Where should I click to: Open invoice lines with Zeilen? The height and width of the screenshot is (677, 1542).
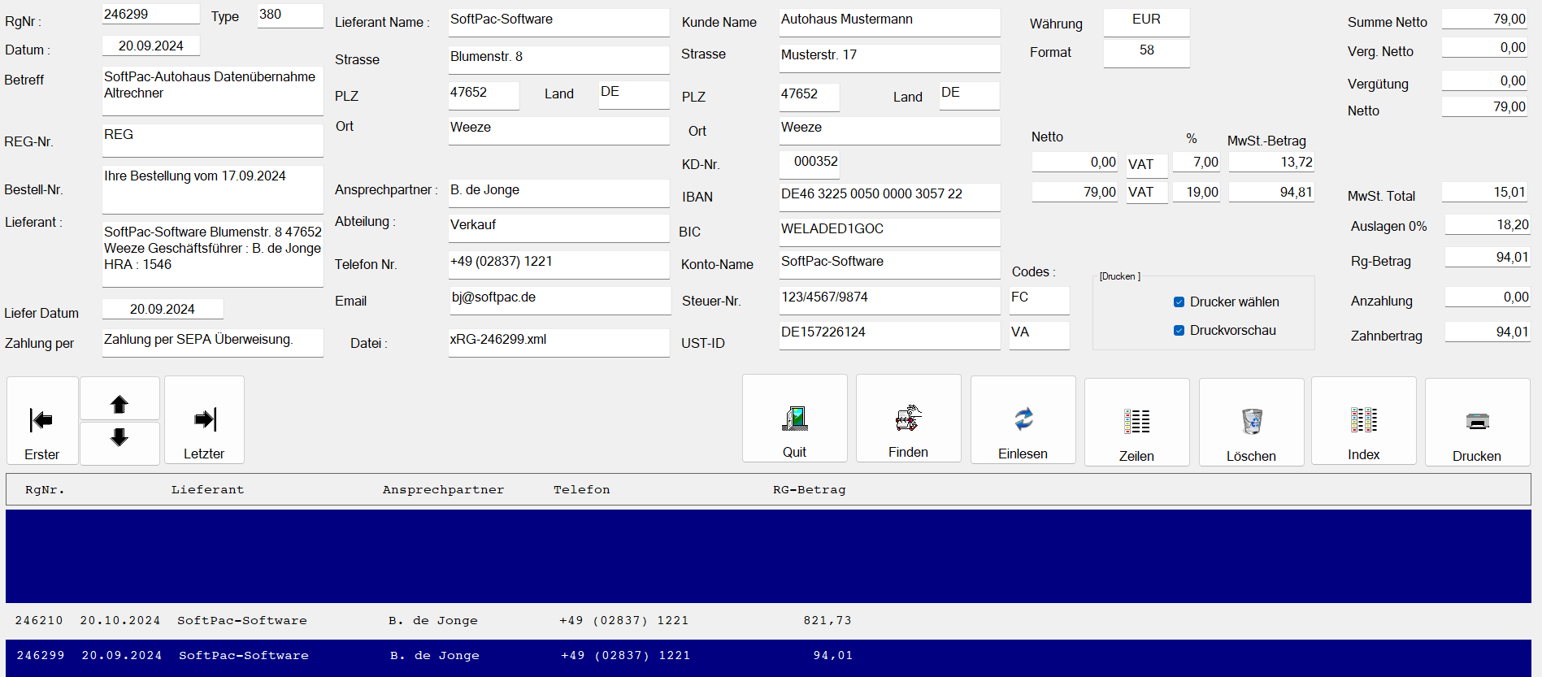click(x=1137, y=422)
